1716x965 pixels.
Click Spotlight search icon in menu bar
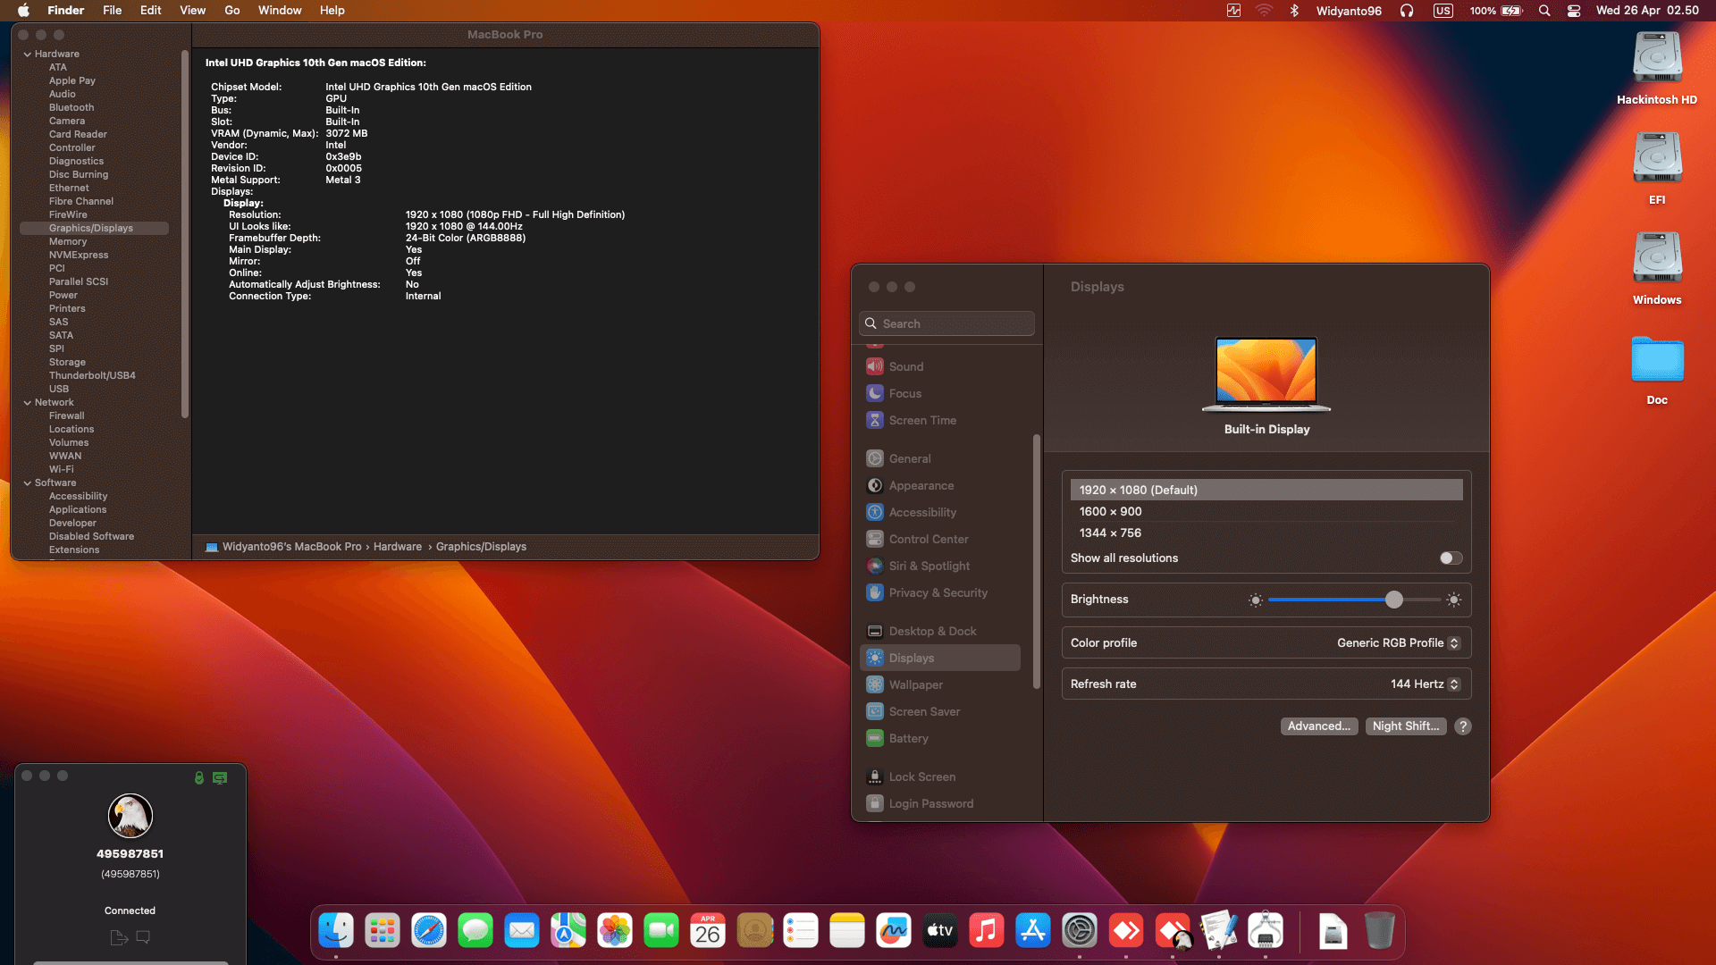pos(1544,11)
